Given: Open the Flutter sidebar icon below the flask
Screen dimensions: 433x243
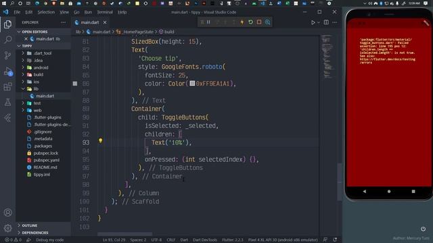Looking at the screenshot, I should [x=7, y=118].
